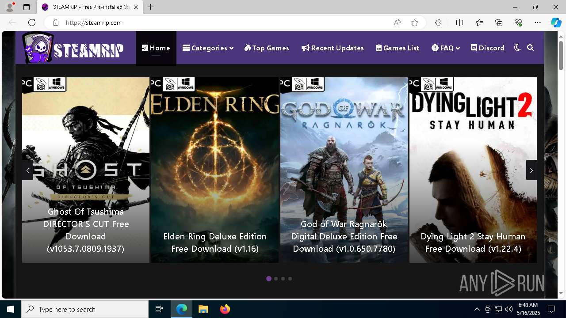566x318 pixels.
Task: Open the Discord link
Action: (x=488, y=48)
